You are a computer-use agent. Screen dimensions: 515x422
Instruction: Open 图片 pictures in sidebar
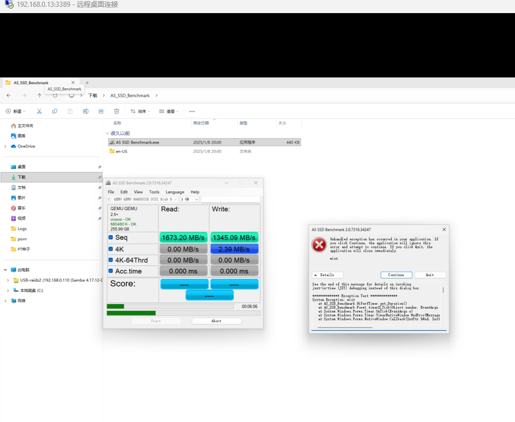click(x=18, y=198)
